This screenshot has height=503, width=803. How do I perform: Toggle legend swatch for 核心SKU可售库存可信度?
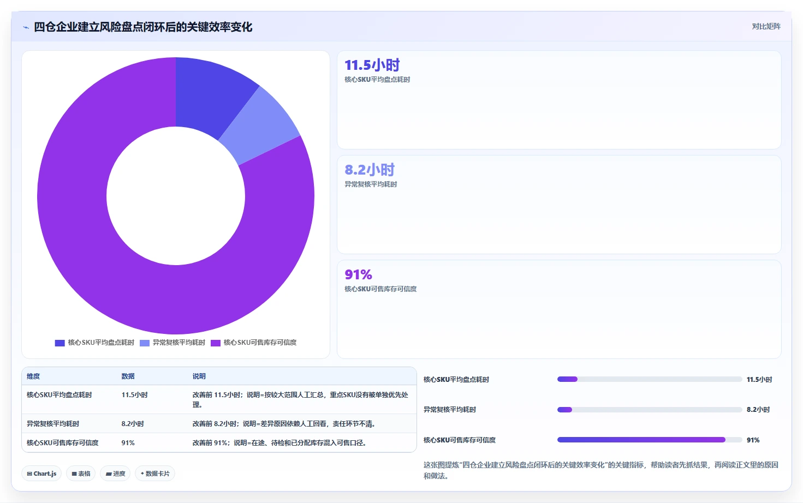click(x=216, y=343)
